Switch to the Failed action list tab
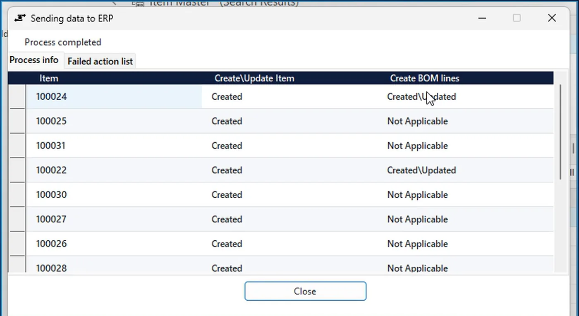 click(100, 62)
